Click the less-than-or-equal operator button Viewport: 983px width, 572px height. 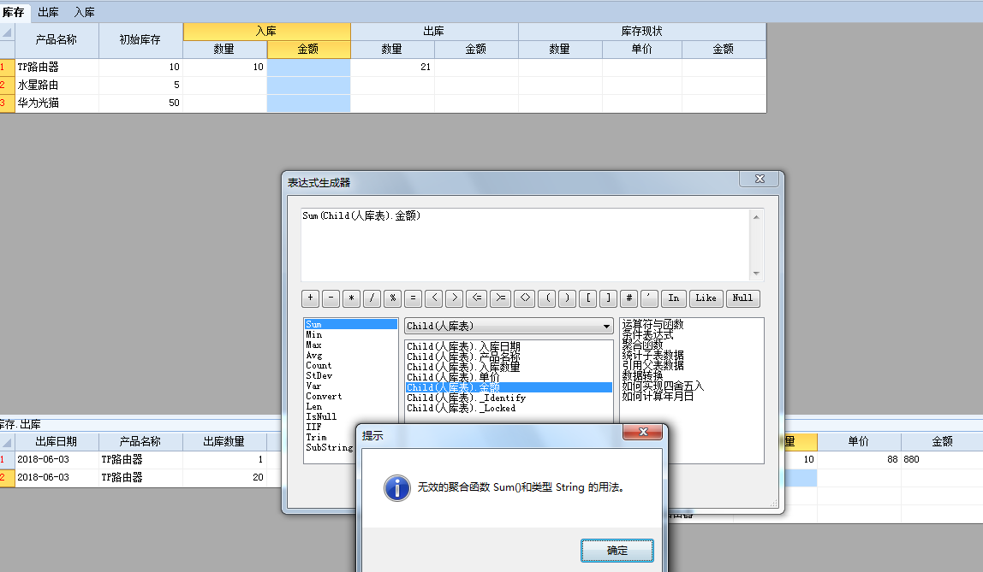point(476,298)
